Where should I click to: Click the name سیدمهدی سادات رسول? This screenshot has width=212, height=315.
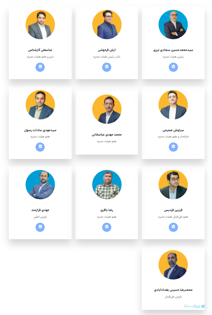[x=40, y=130]
